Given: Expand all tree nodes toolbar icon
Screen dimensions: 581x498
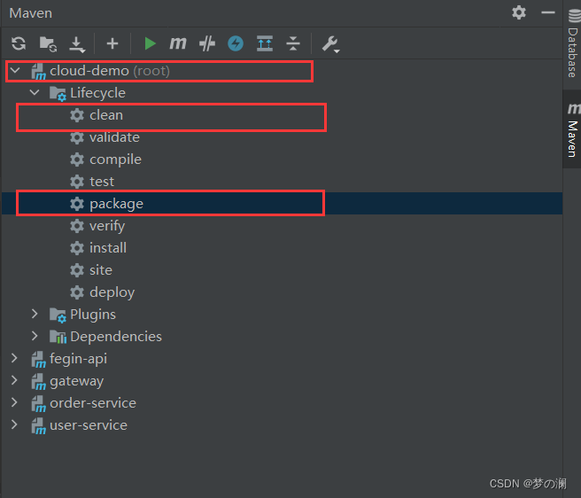Looking at the screenshot, I should coord(265,43).
